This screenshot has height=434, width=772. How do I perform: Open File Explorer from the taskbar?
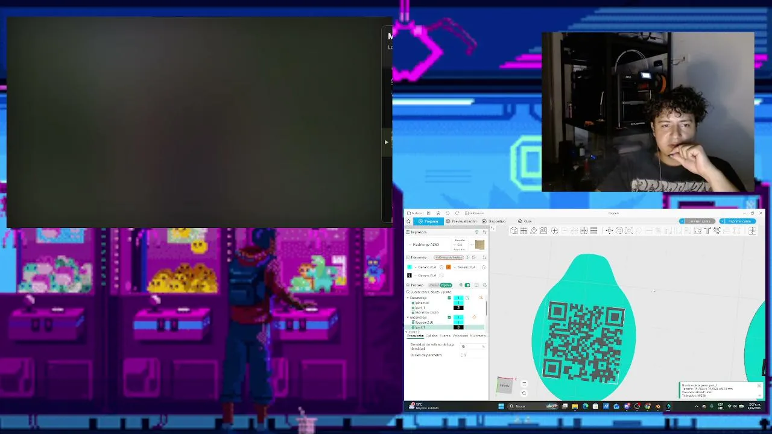[575, 406]
